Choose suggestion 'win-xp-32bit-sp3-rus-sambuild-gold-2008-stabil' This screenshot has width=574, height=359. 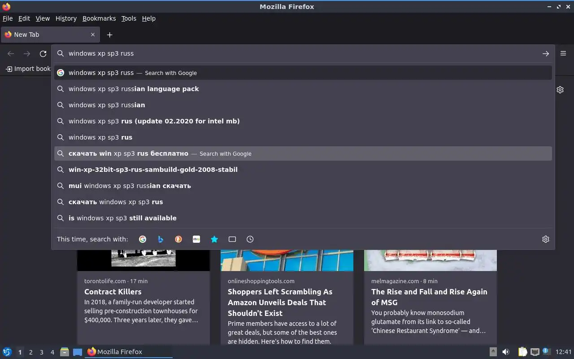coord(303,170)
